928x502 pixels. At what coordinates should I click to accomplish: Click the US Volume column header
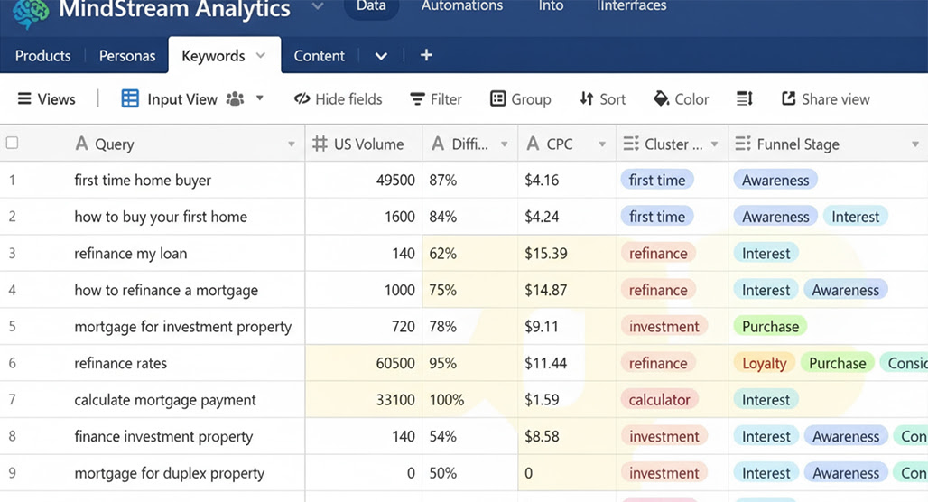pos(364,144)
